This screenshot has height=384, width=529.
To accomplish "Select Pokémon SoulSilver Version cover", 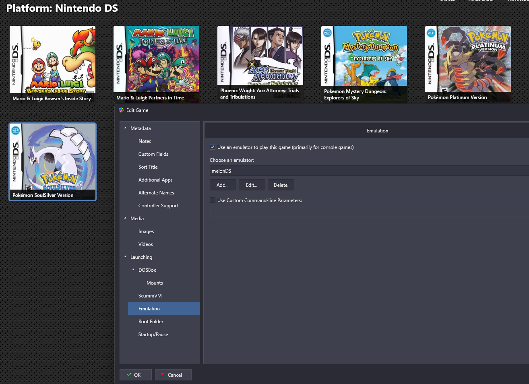I will click(53, 162).
